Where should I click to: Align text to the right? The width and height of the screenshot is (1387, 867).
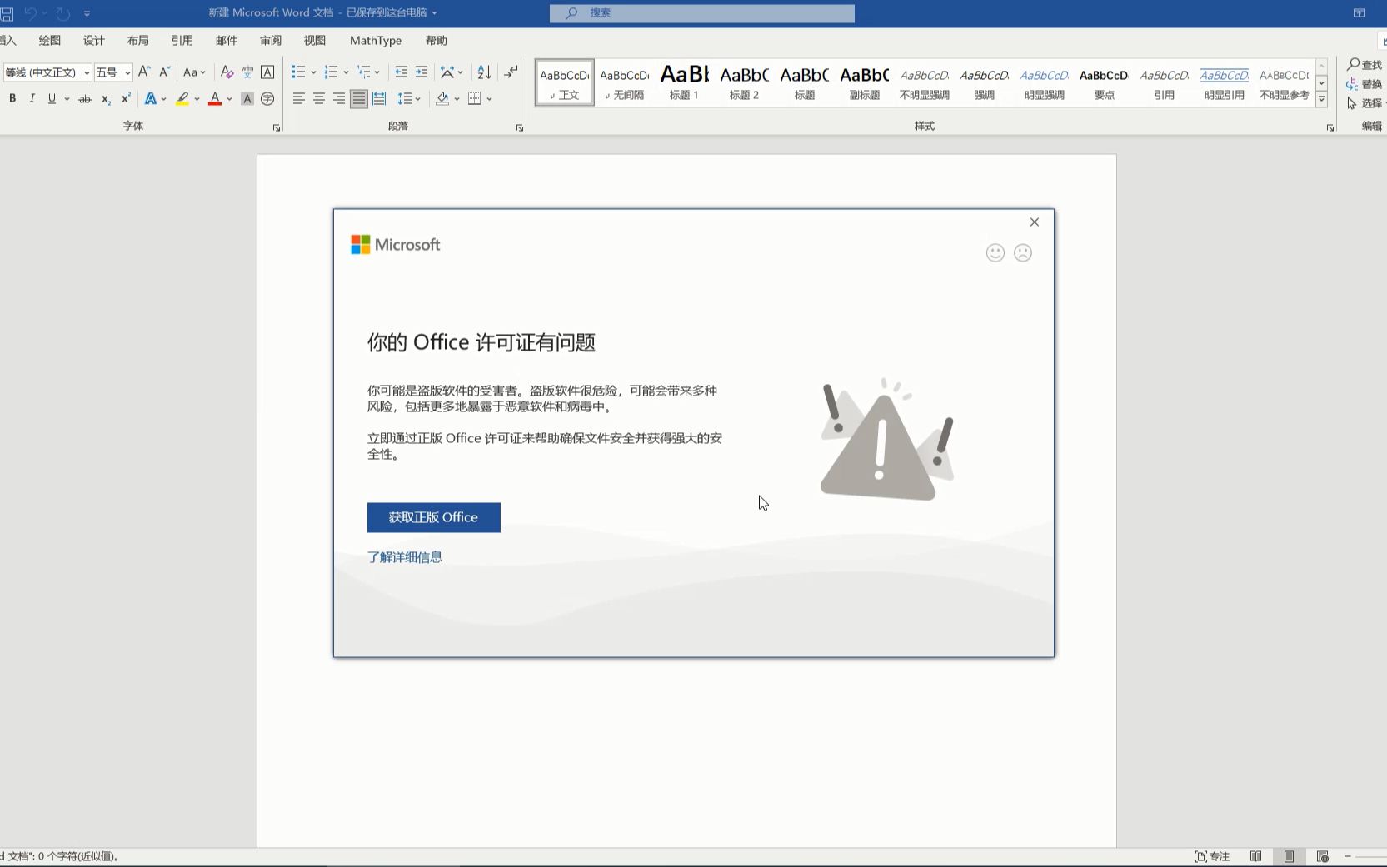[338, 99]
